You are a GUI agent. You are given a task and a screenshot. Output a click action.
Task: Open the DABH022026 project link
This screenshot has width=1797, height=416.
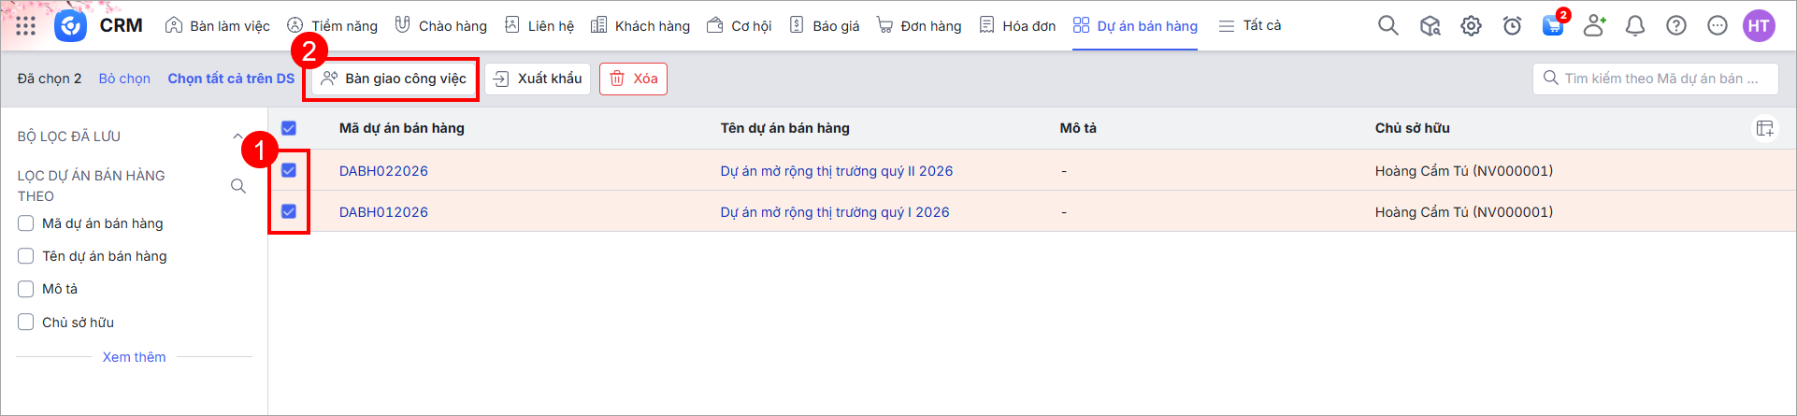pyautogui.click(x=383, y=171)
